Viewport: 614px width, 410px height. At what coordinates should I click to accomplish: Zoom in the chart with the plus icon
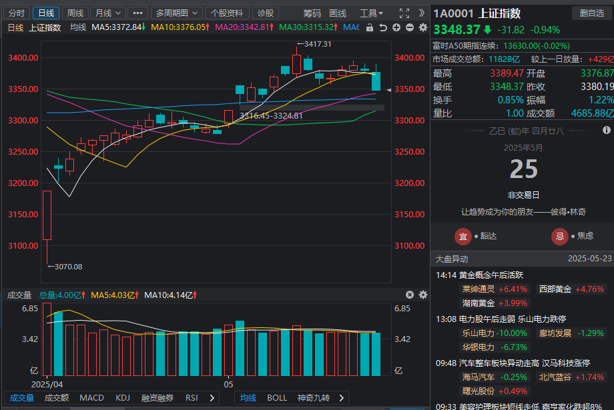point(396,27)
